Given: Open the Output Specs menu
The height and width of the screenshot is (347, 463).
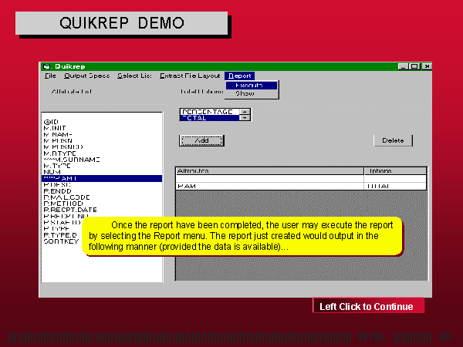Looking at the screenshot, I should pos(86,76).
